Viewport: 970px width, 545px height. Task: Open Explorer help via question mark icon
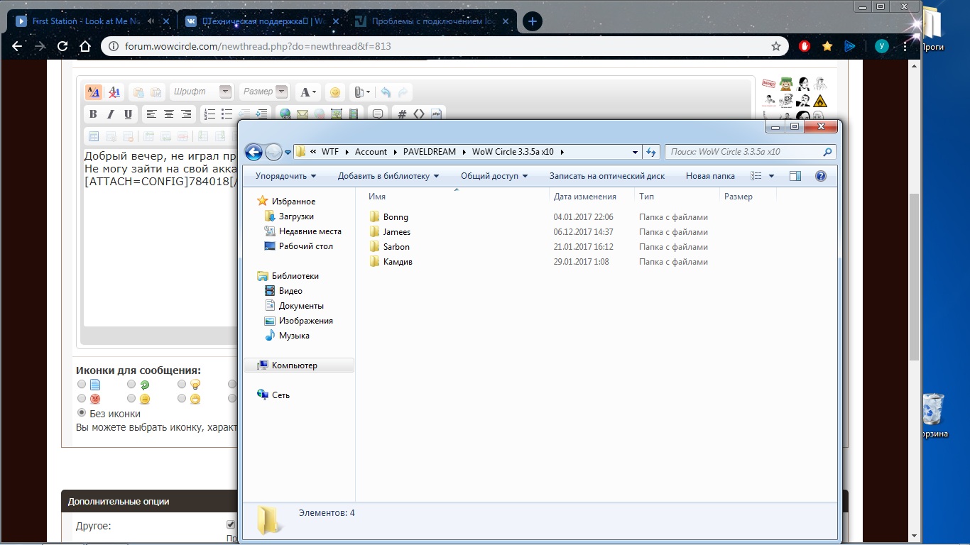click(821, 176)
